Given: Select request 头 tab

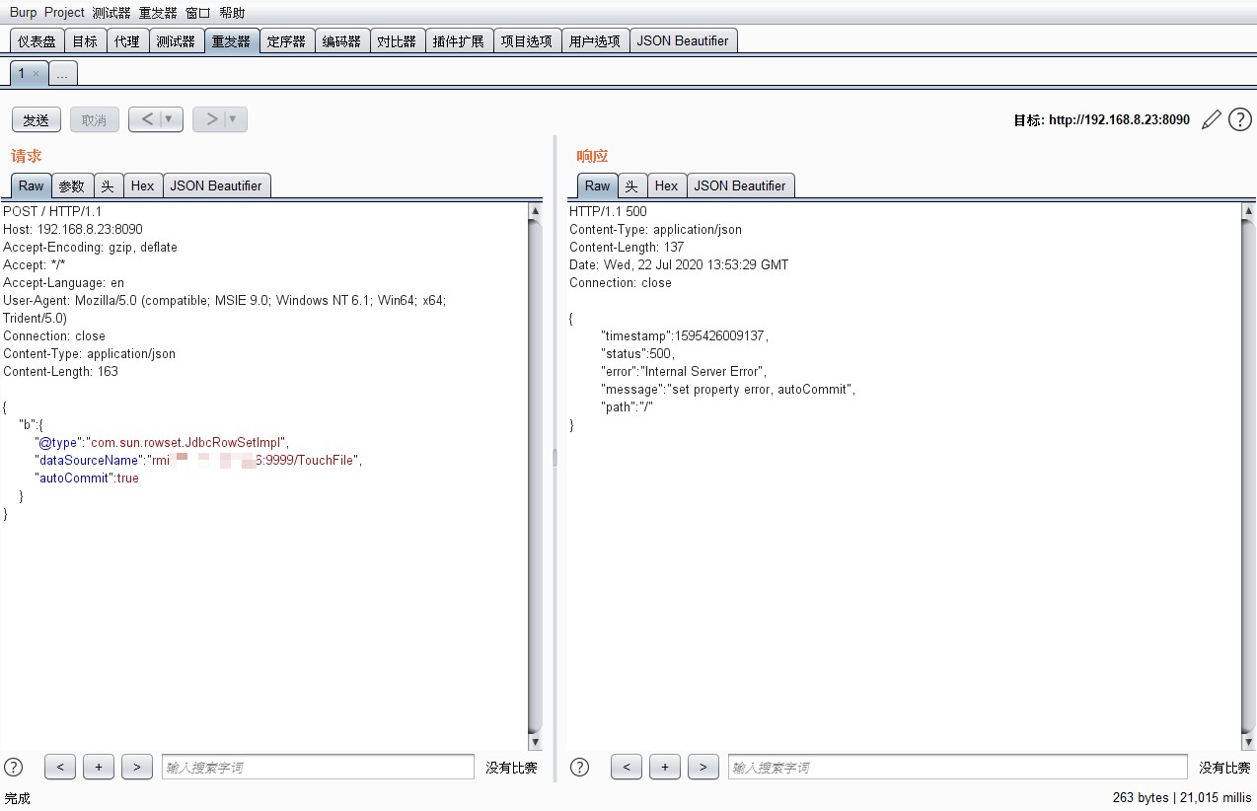Looking at the screenshot, I should [x=108, y=185].
